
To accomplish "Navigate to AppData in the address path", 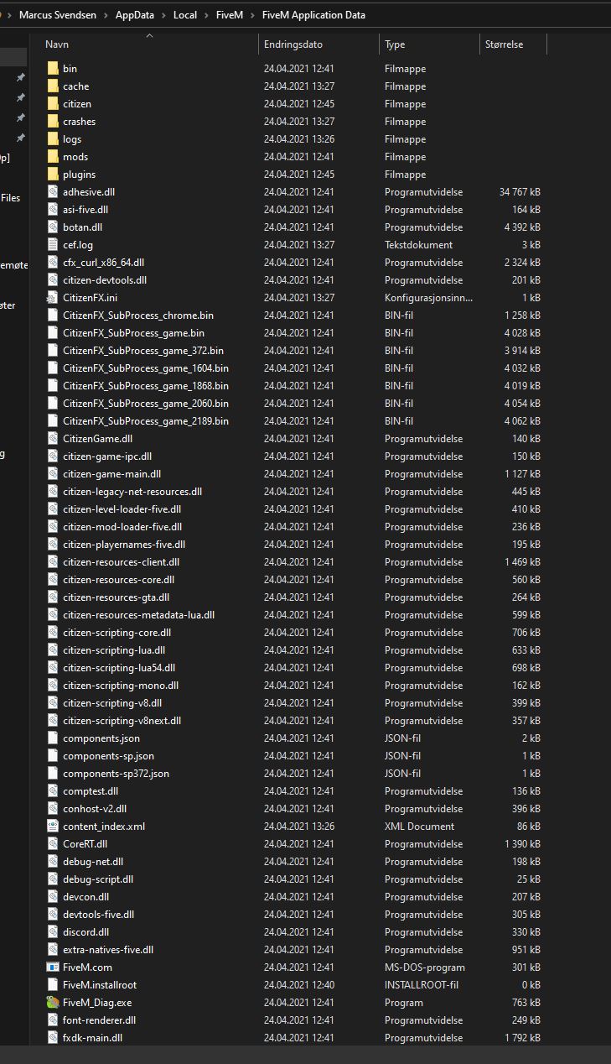I will click(135, 15).
